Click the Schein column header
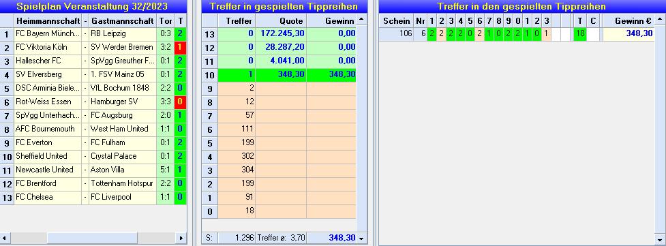 click(x=396, y=21)
